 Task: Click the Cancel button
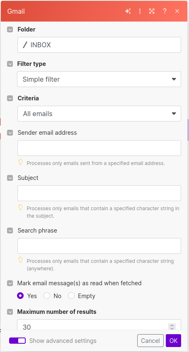pos(150,340)
